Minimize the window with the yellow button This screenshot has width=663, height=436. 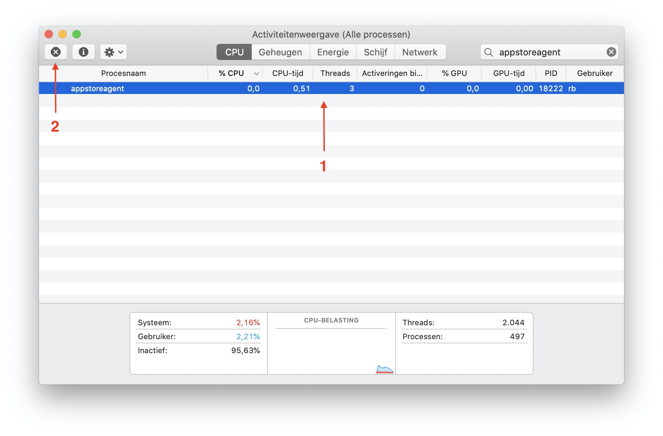(63, 34)
